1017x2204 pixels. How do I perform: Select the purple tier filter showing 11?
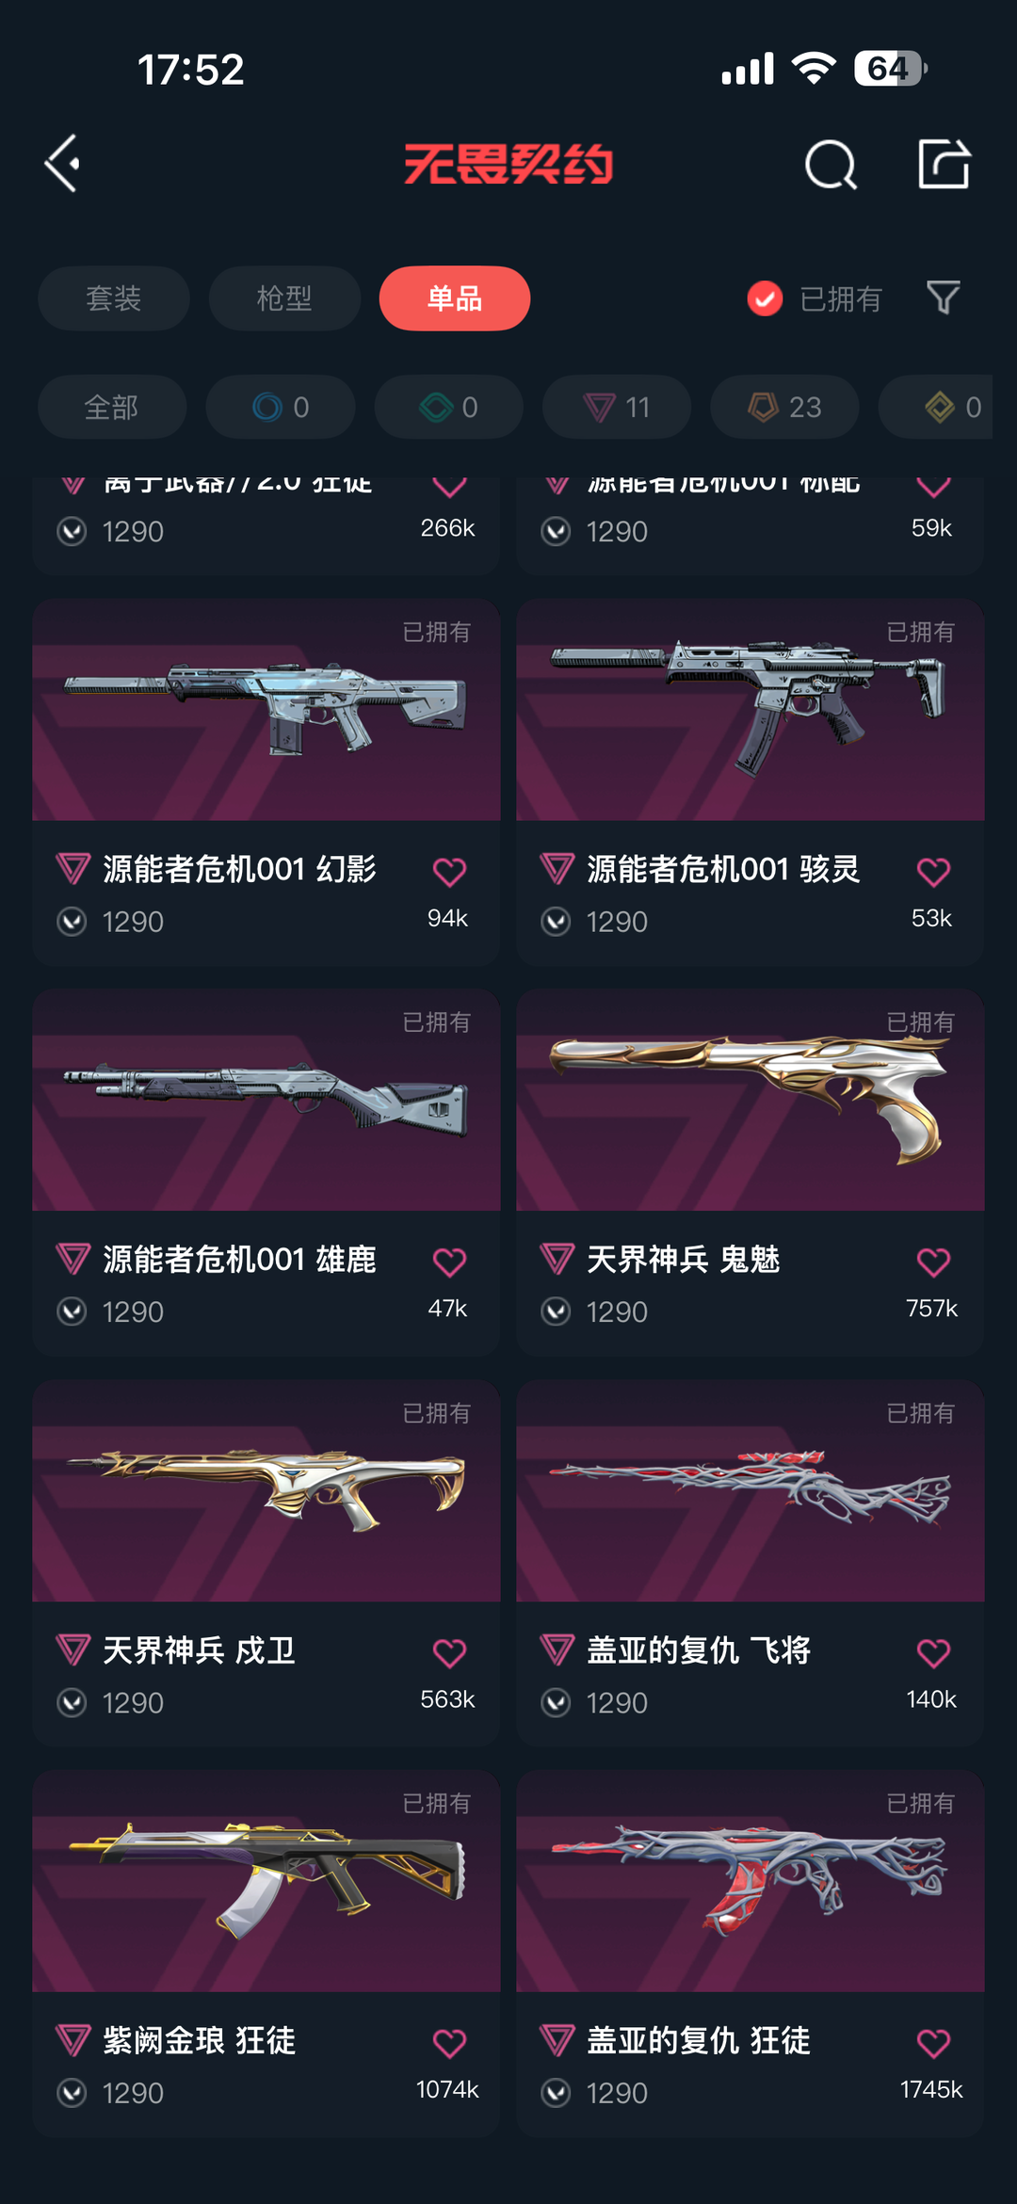[x=617, y=407]
